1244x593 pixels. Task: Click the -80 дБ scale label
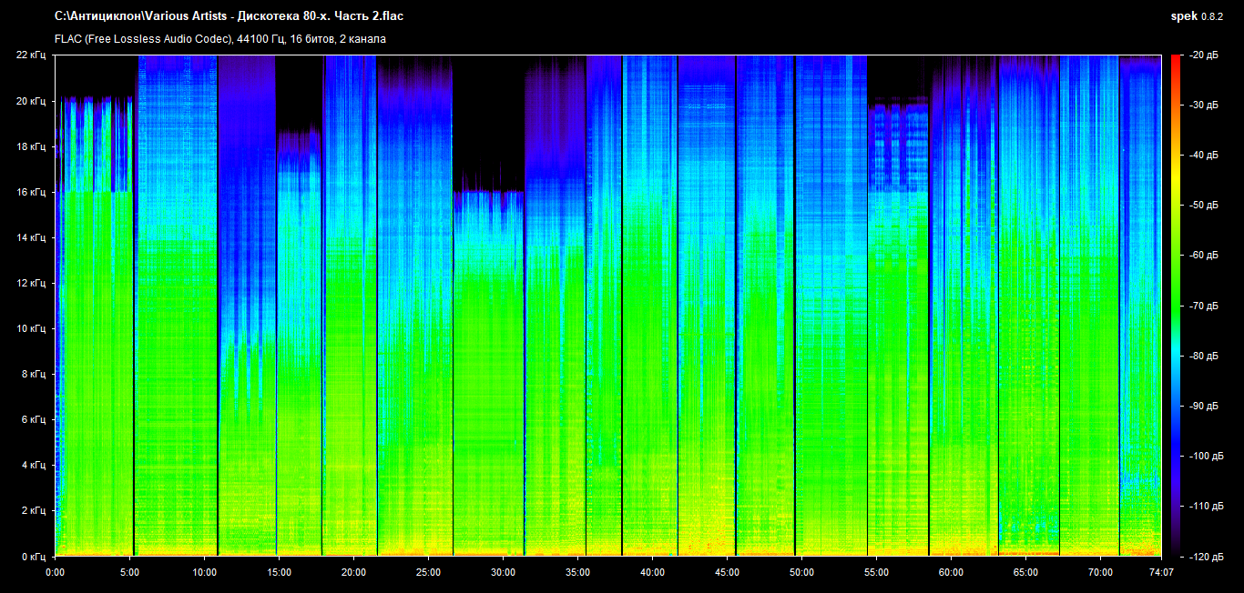click(1203, 356)
